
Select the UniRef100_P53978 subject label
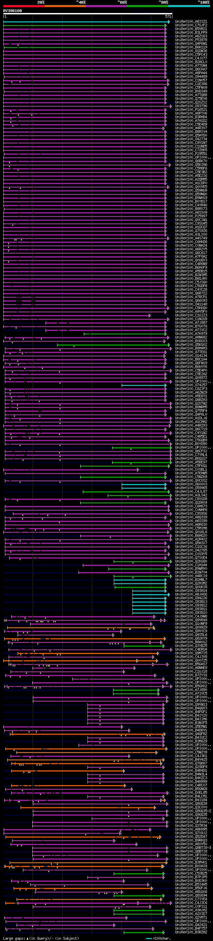pos(191,40)
